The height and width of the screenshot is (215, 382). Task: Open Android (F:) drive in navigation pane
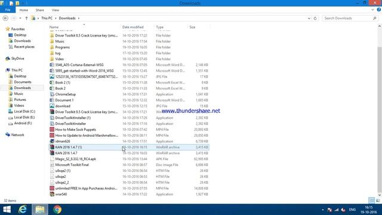click(23, 124)
